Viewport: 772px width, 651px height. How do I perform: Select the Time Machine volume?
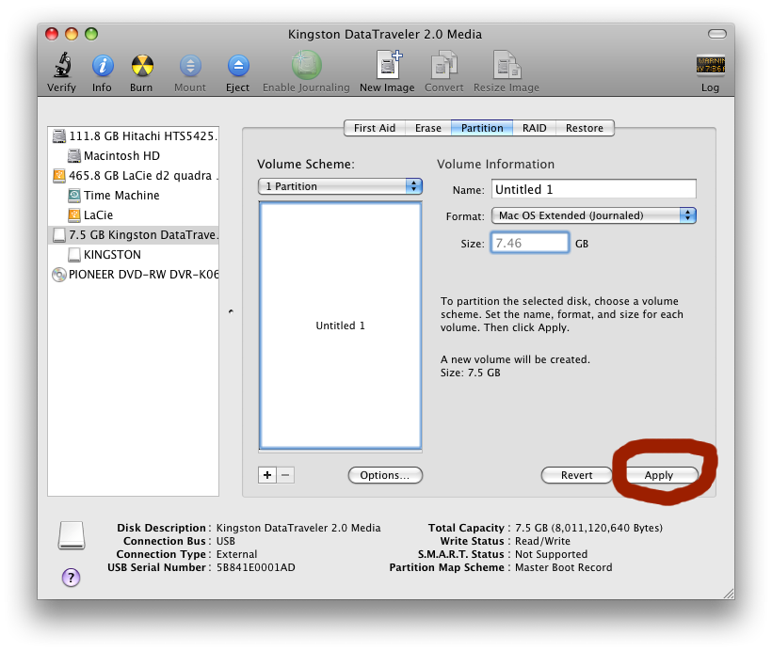pyautogui.click(x=133, y=196)
